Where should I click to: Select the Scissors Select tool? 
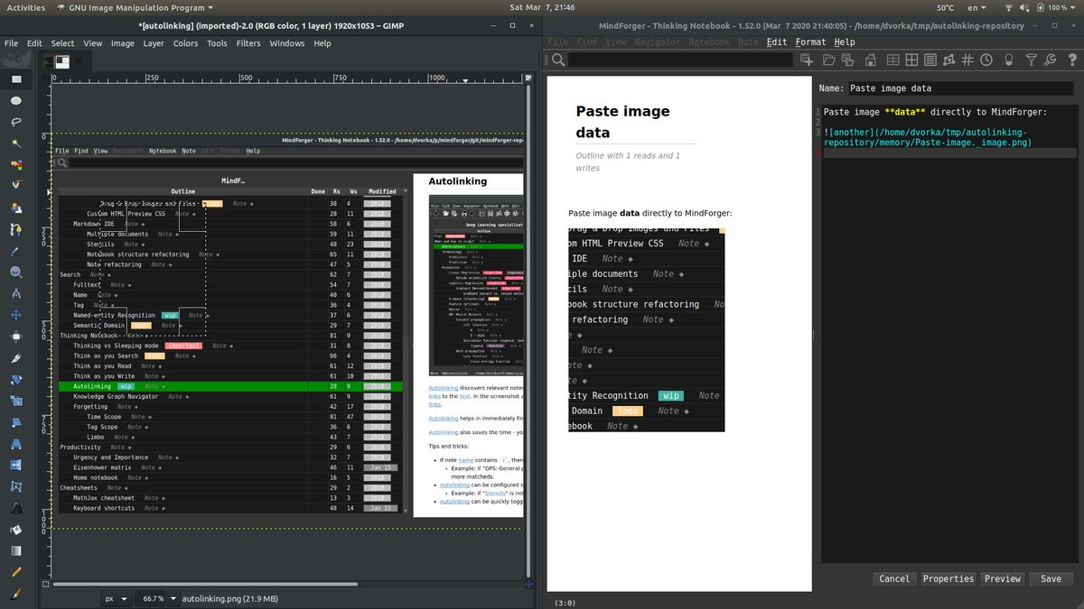point(15,186)
